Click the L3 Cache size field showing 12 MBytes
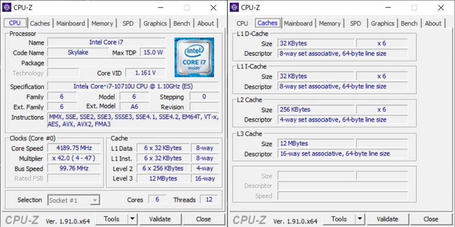The height and width of the screenshot is (227, 455). coord(316,144)
